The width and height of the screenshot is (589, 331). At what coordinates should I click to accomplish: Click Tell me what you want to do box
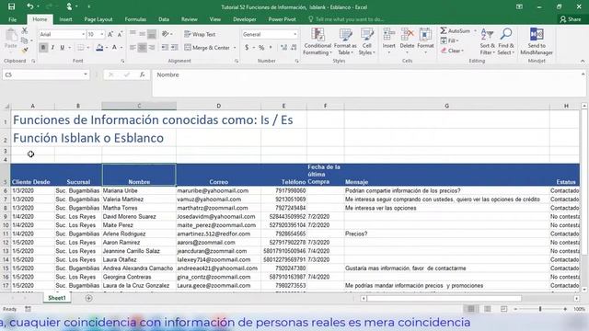click(346, 19)
